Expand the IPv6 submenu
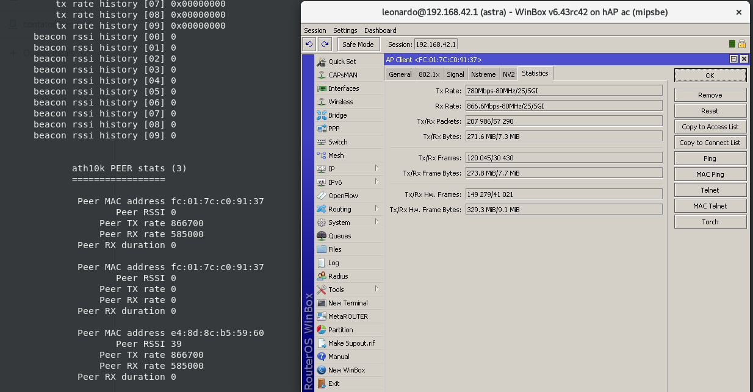Image resolution: width=753 pixels, height=392 pixels. coord(376,182)
